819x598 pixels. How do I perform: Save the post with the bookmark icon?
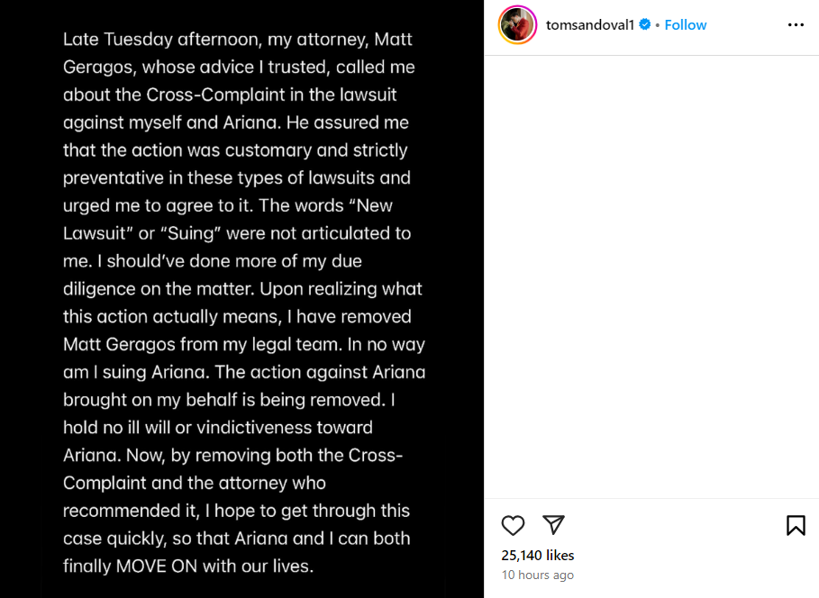tap(796, 525)
